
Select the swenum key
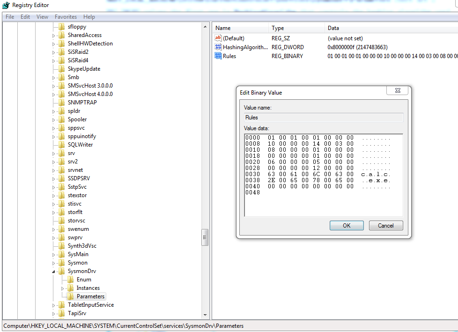point(78,229)
